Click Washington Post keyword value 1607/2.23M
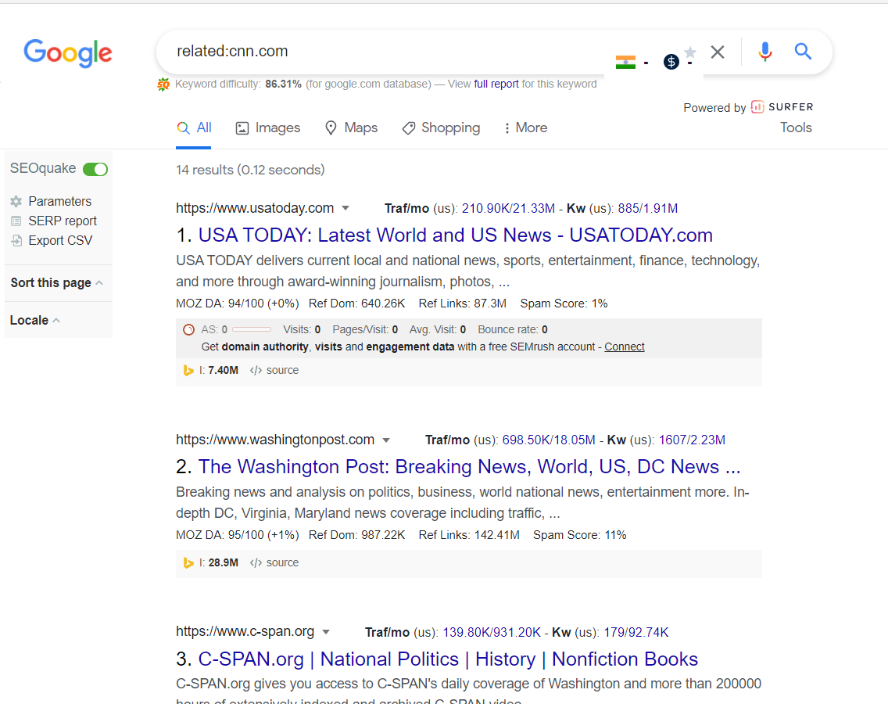Image resolution: width=888 pixels, height=704 pixels. coord(692,440)
